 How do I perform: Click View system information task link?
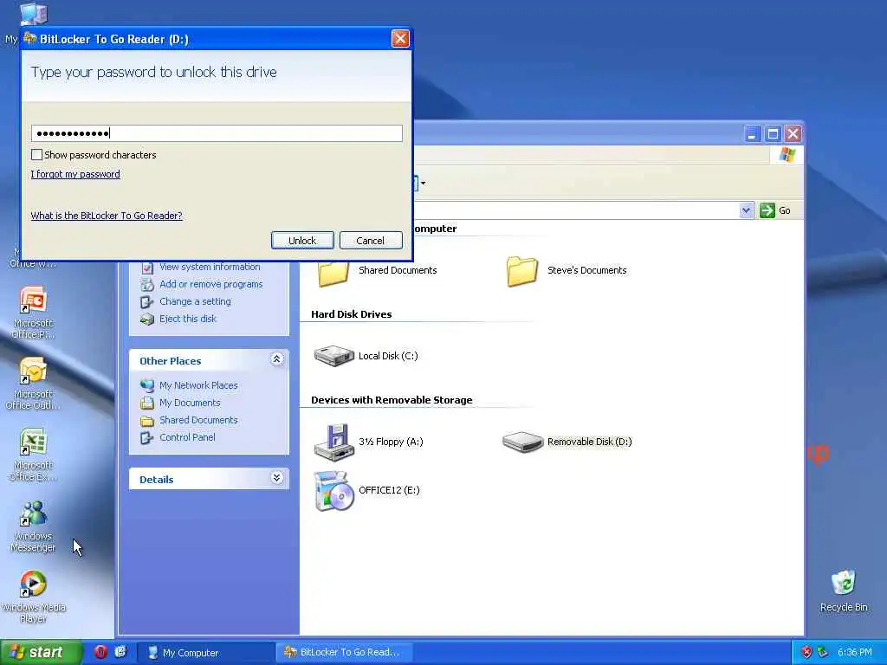click(210, 267)
